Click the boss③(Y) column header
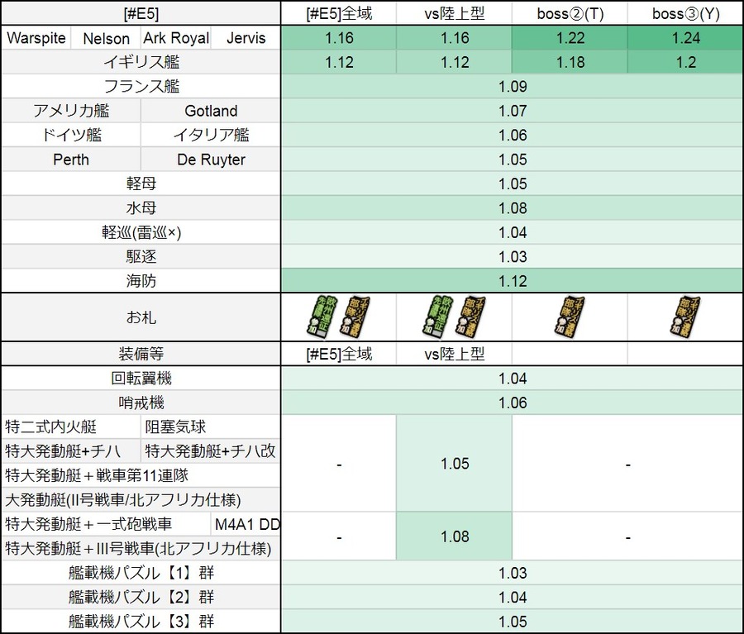Viewport: 744px width, 634px height. click(685, 14)
